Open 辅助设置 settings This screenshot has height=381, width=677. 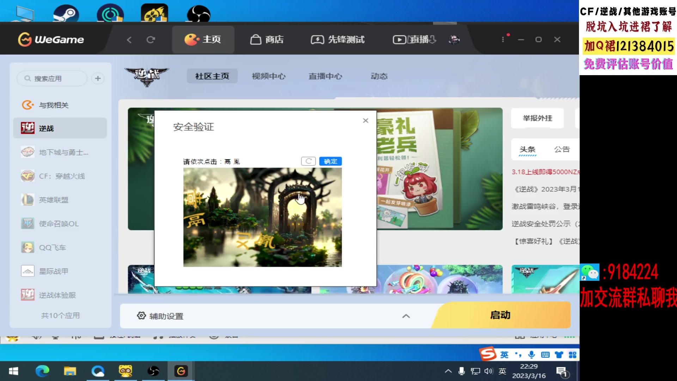[160, 316]
